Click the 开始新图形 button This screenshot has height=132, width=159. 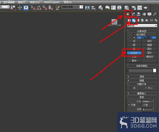[146, 38]
